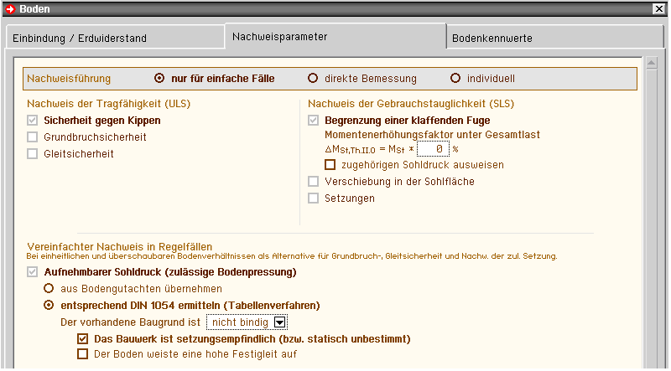Check 'Der Boden weiste eine hohe Festigleit auf'

click(82, 353)
